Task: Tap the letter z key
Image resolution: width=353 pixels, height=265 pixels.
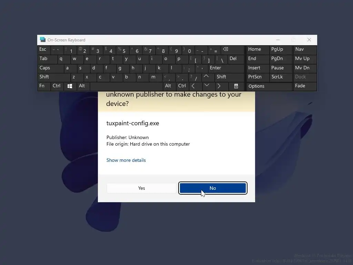Action: pos(77,77)
